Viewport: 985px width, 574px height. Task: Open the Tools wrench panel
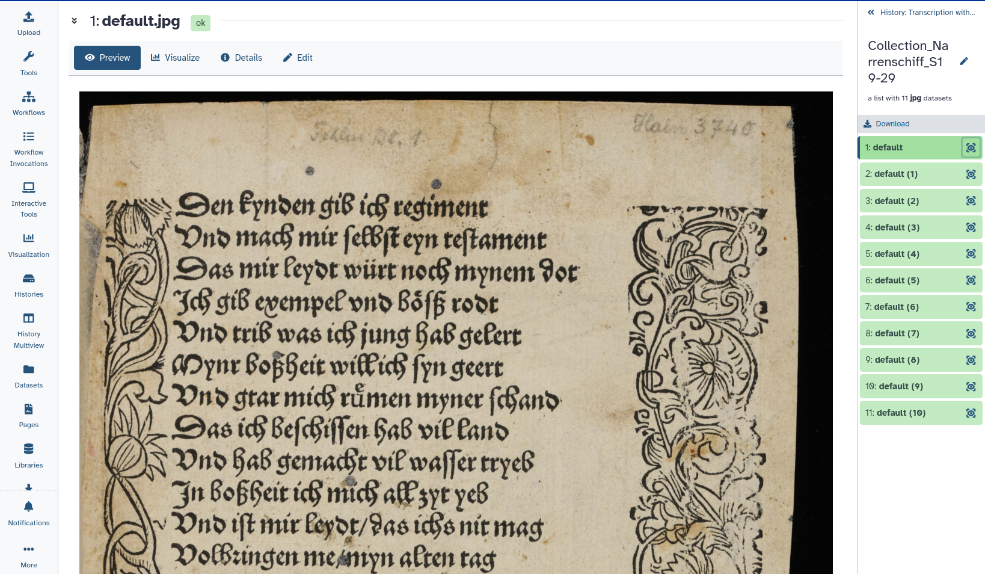pyautogui.click(x=29, y=64)
